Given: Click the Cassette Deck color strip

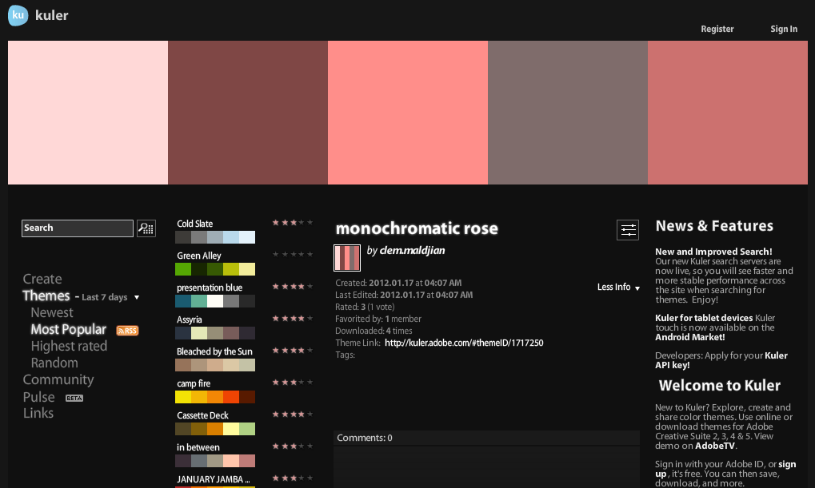Looking at the screenshot, I should tap(215, 429).
